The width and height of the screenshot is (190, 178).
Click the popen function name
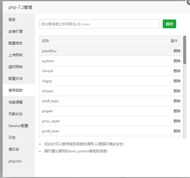47,111
